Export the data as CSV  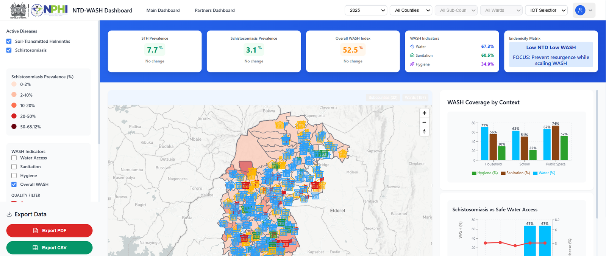pos(49,248)
